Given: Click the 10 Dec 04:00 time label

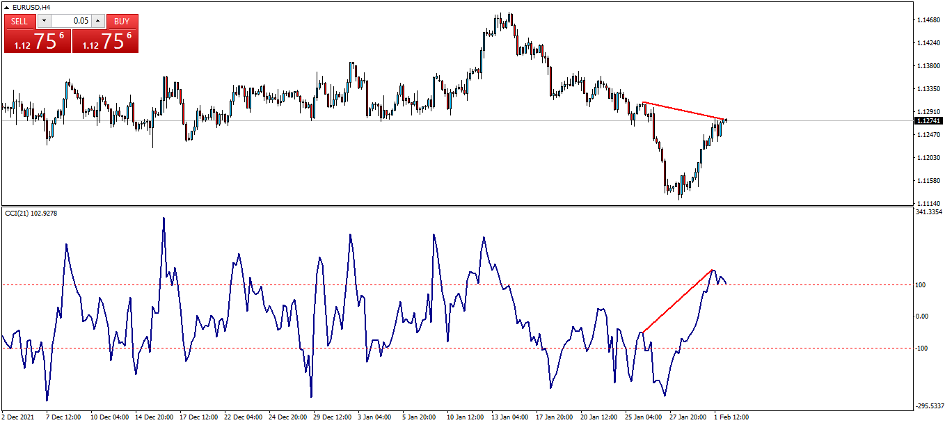Looking at the screenshot, I should click(110, 417).
